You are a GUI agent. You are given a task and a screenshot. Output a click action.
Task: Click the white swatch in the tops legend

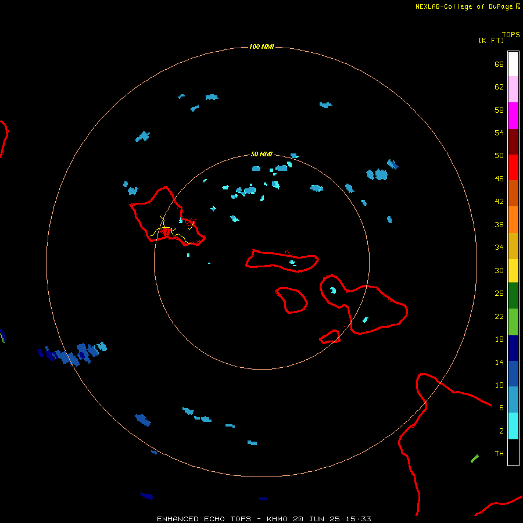point(513,64)
